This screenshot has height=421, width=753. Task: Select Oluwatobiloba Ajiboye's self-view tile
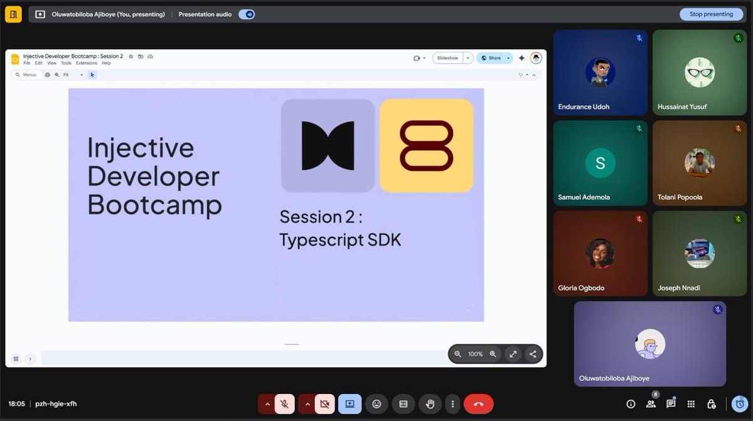pos(650,344)
